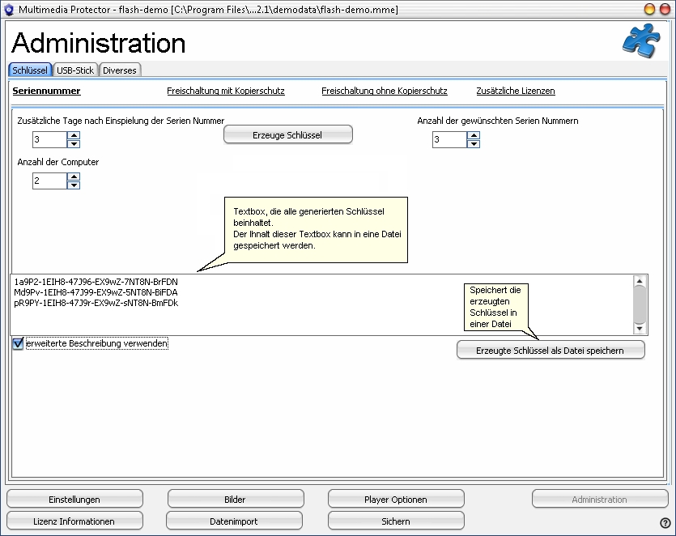Click the help question mark icon
The image size is (676, 536).
665,523
